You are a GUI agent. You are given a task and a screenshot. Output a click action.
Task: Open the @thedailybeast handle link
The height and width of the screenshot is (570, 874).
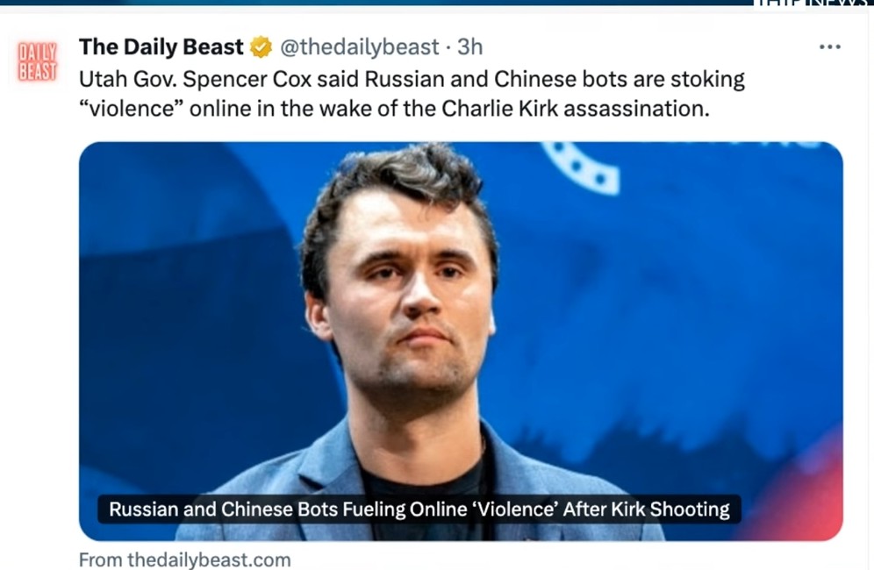pos(360,47)
